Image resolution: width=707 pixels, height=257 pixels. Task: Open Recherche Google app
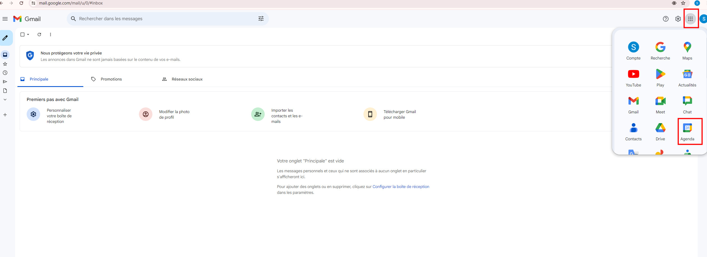click(660, 51)
